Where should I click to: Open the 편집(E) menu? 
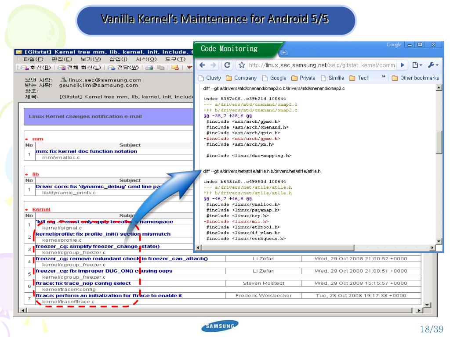62,59
